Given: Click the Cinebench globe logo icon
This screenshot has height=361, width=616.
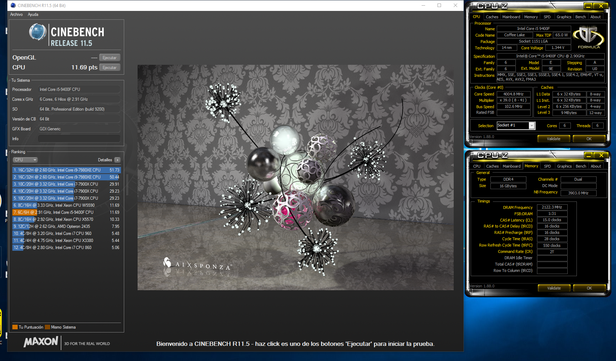Looking at the screenshot, I should click(x=38, y=32).
